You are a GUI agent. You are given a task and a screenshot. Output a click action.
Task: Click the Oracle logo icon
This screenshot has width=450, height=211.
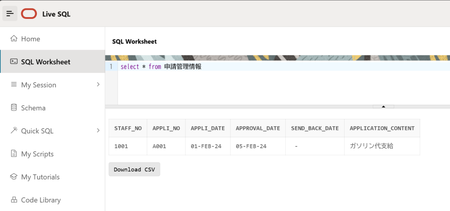[x=29, y=14]
